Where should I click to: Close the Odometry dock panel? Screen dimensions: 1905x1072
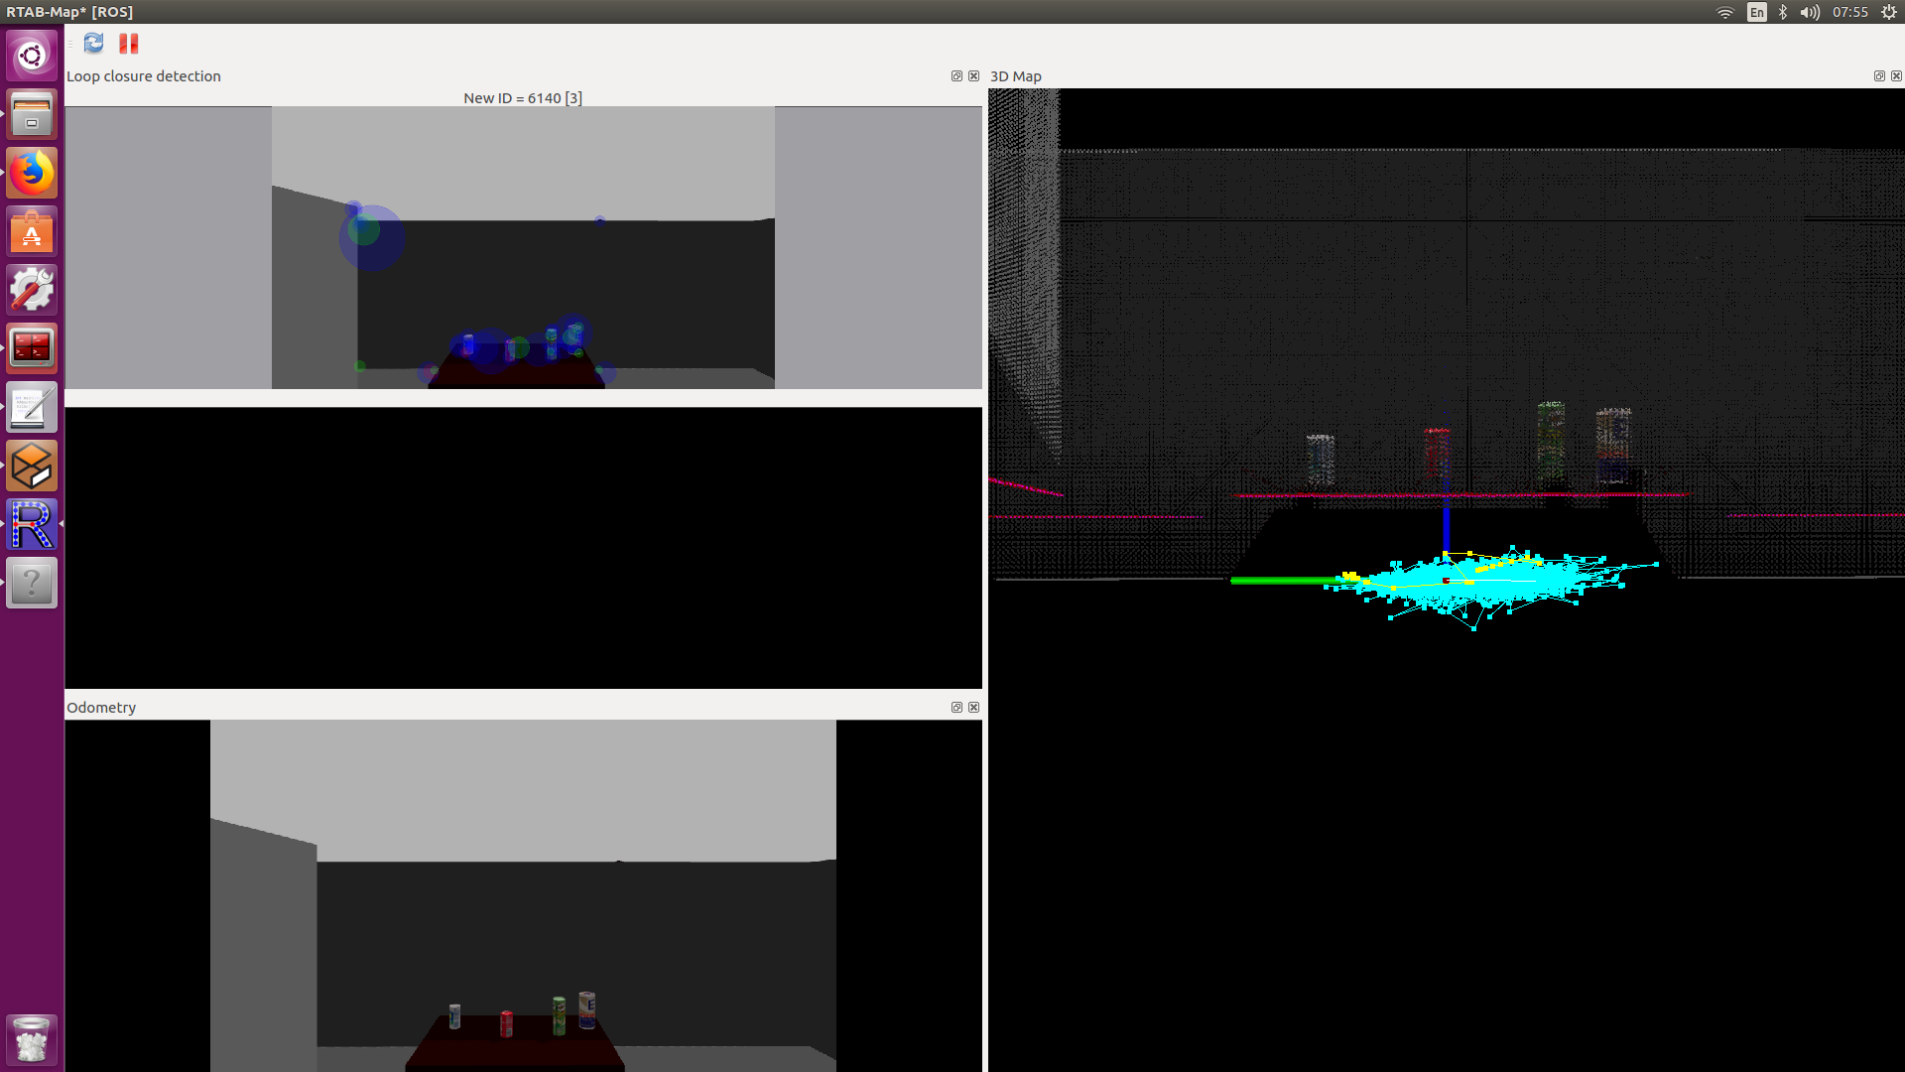[973, 708]
